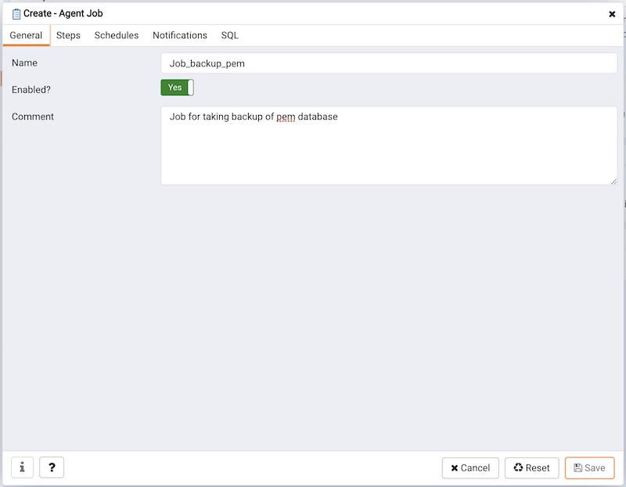This screenshot has width=626, height=487.
Task: Click the Name field label
Action: point(24,63)
